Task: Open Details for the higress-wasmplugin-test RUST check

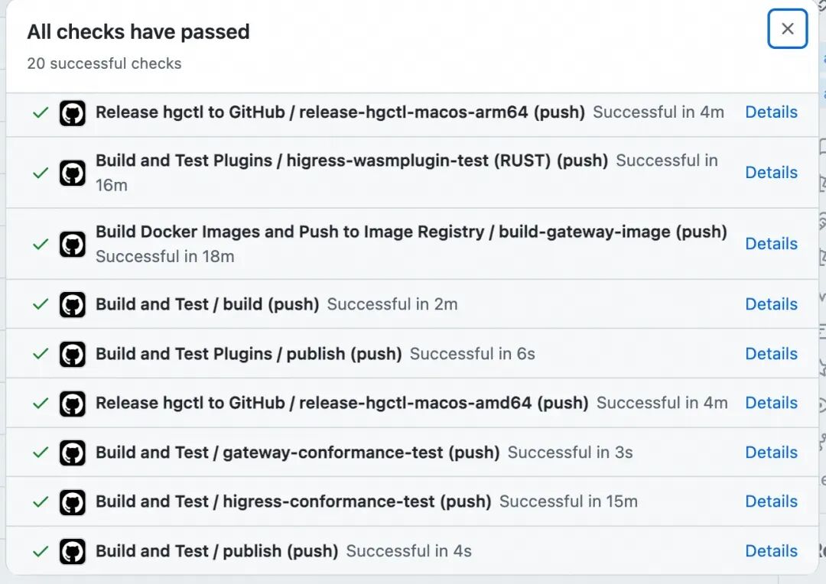Action: click(771, 173)
